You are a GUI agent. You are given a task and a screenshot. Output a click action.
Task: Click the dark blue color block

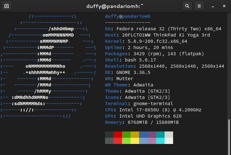[x=143, y=135]
